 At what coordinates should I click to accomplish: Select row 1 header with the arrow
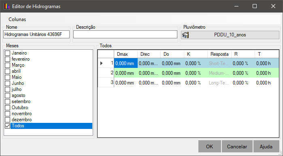pos(106,63)
